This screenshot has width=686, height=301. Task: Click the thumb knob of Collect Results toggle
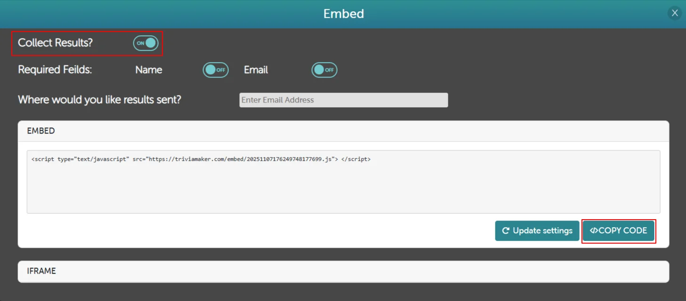pos(150,43)
